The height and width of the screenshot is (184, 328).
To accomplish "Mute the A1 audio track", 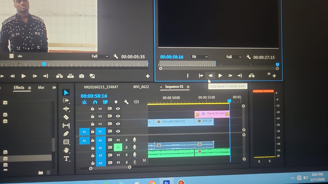I will coord(118,140).
